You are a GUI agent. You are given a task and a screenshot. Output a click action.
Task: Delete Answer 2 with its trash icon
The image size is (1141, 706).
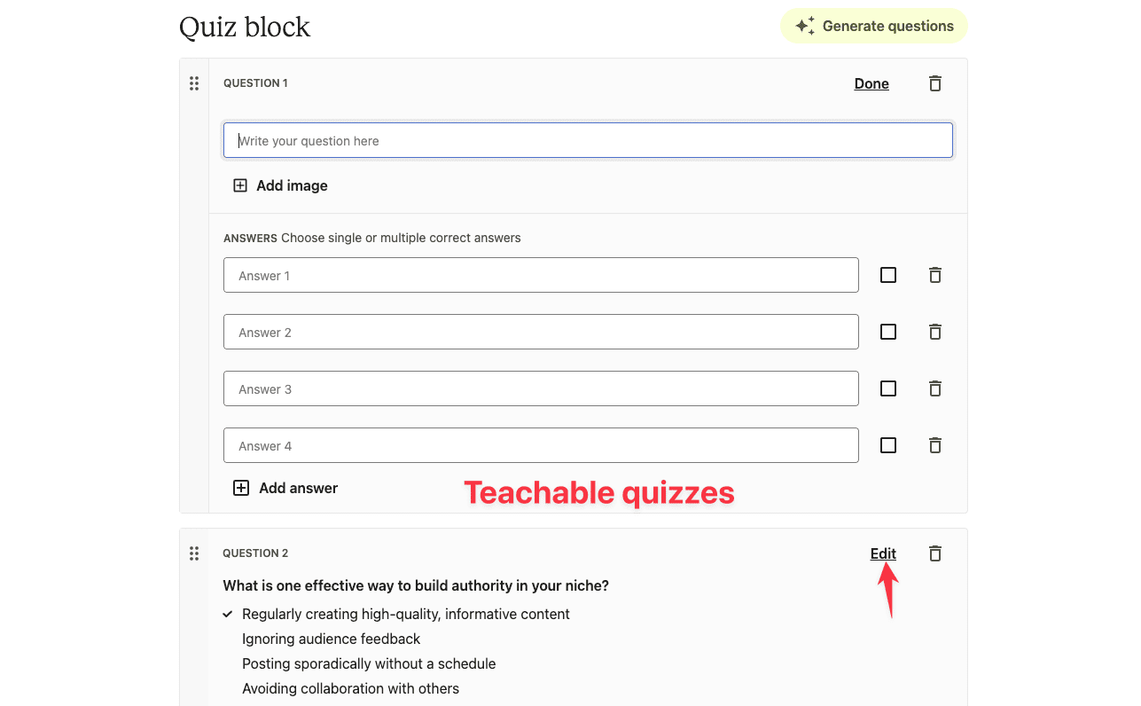[x=934, y=332]
